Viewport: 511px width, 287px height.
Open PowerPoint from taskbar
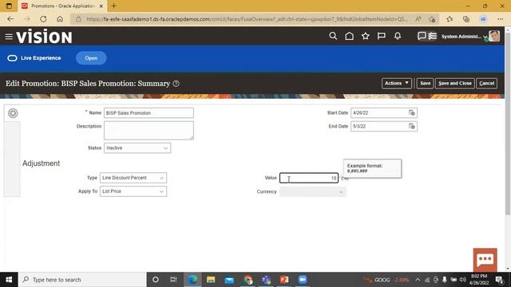(284, 280)
